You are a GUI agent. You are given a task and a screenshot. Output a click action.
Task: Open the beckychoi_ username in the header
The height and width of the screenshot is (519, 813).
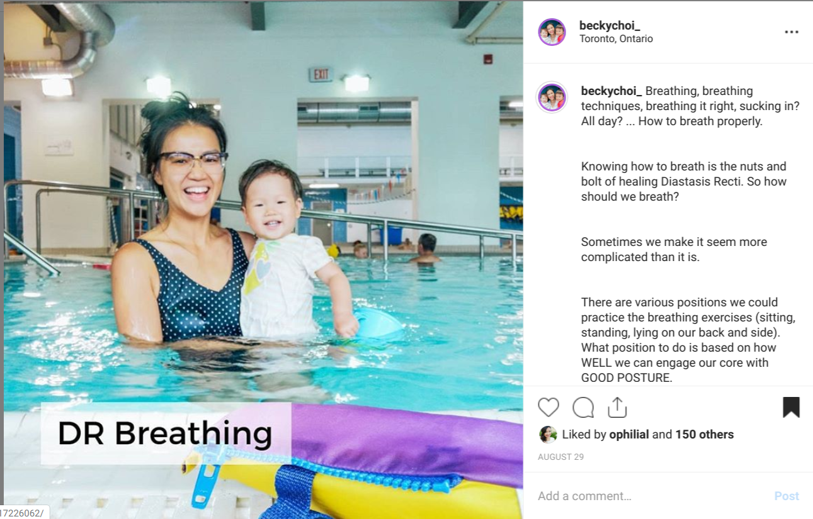610,25
